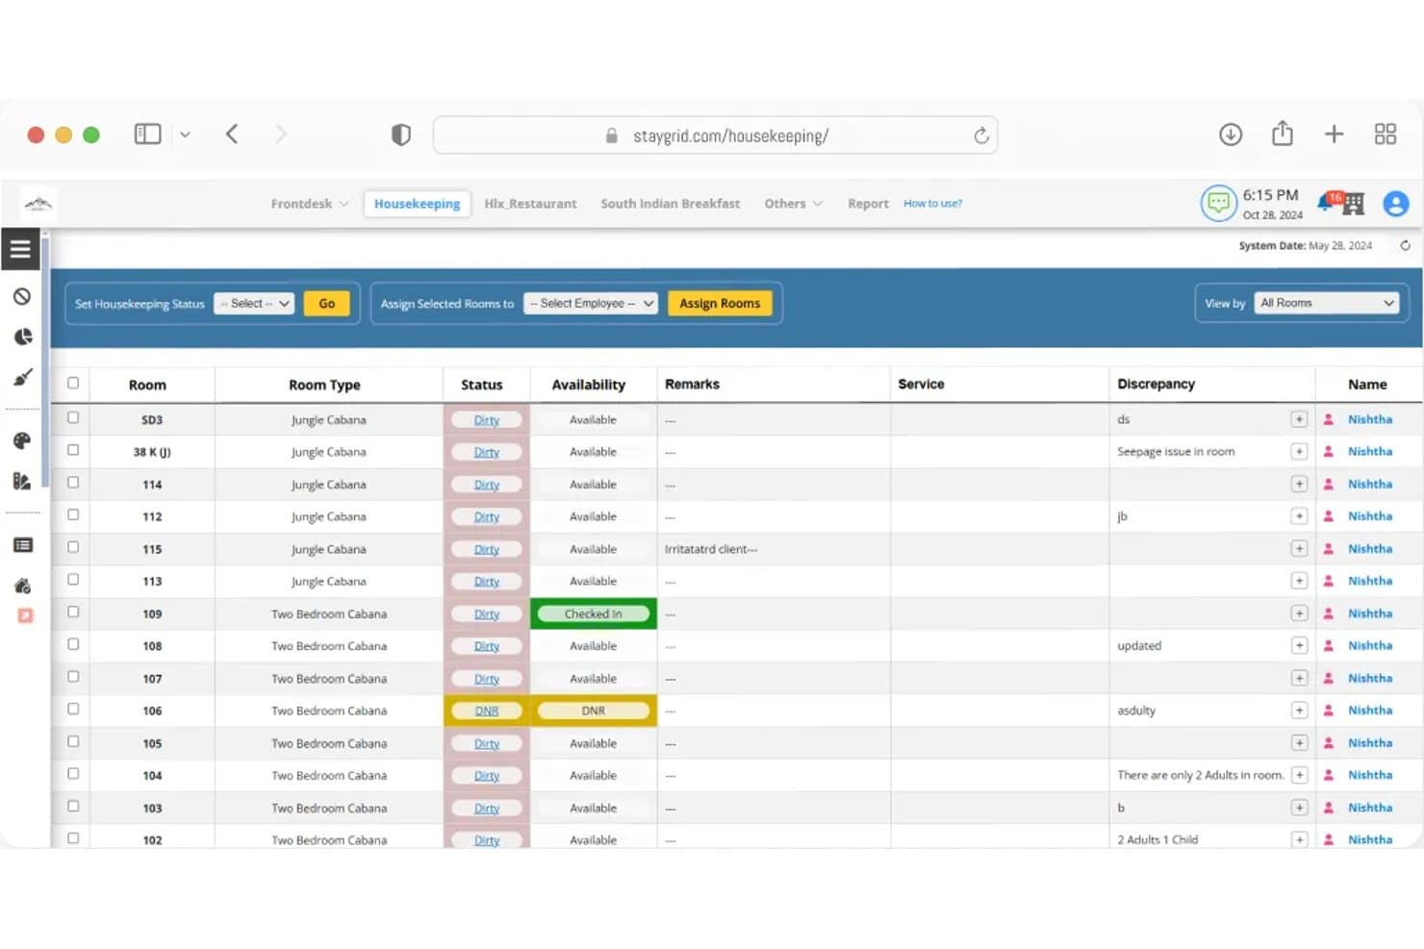
Task: Tick the checkbox for room 109
Action: pyautogui.click(x=73, y=612)
